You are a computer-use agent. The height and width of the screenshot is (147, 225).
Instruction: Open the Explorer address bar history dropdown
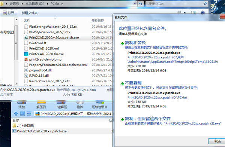(135, 4)
